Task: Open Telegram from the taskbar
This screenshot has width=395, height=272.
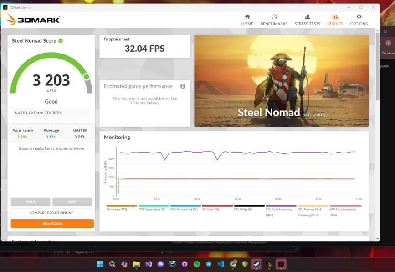Action: [209, 264]
